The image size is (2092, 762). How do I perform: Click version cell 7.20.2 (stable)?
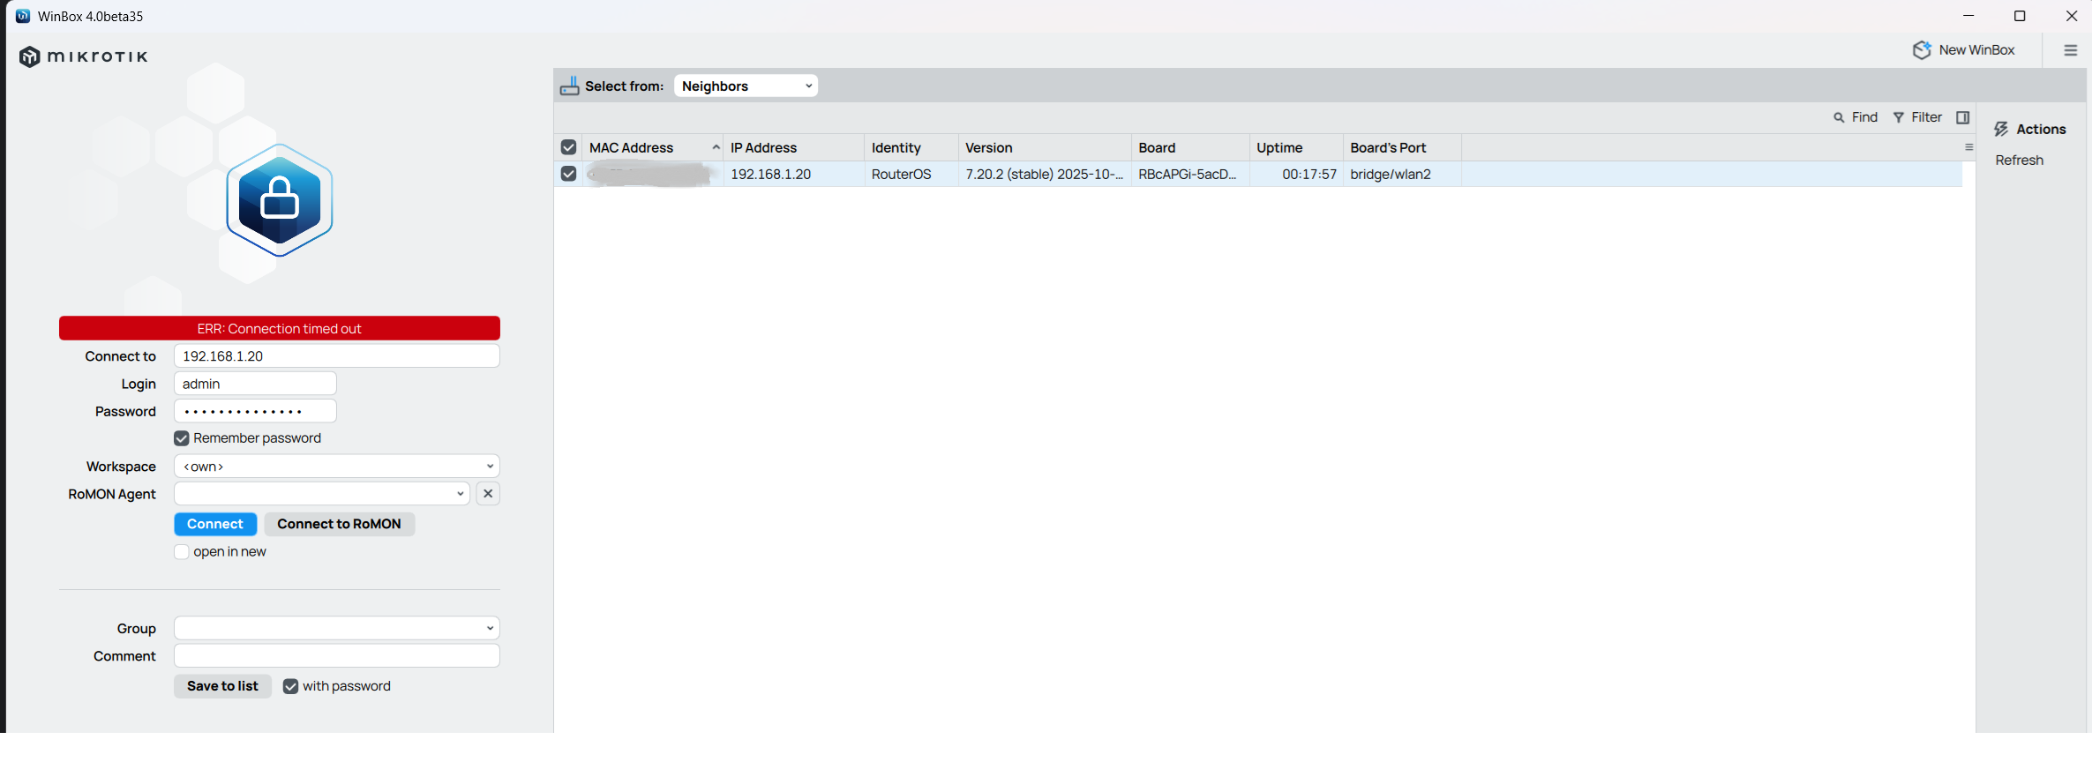(x=1044, y=174)
